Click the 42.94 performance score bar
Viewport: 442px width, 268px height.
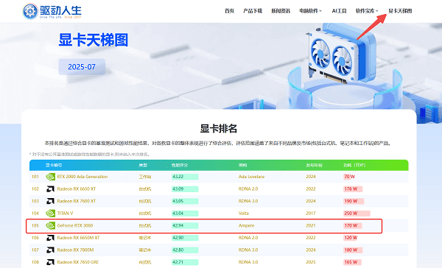pyautogui.click(x=185, y=225)
